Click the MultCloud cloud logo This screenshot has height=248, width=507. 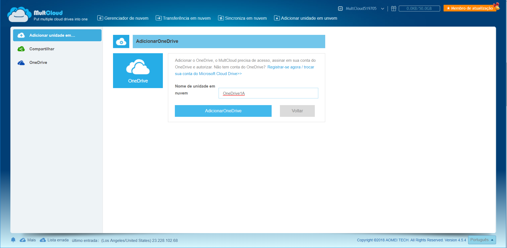pos(20,14)
